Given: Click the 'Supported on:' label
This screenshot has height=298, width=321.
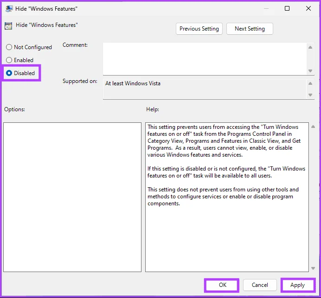Looking at the screenshot, I should (80, 81).
